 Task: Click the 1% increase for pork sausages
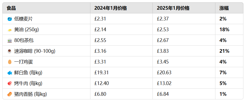click(223, 94)
